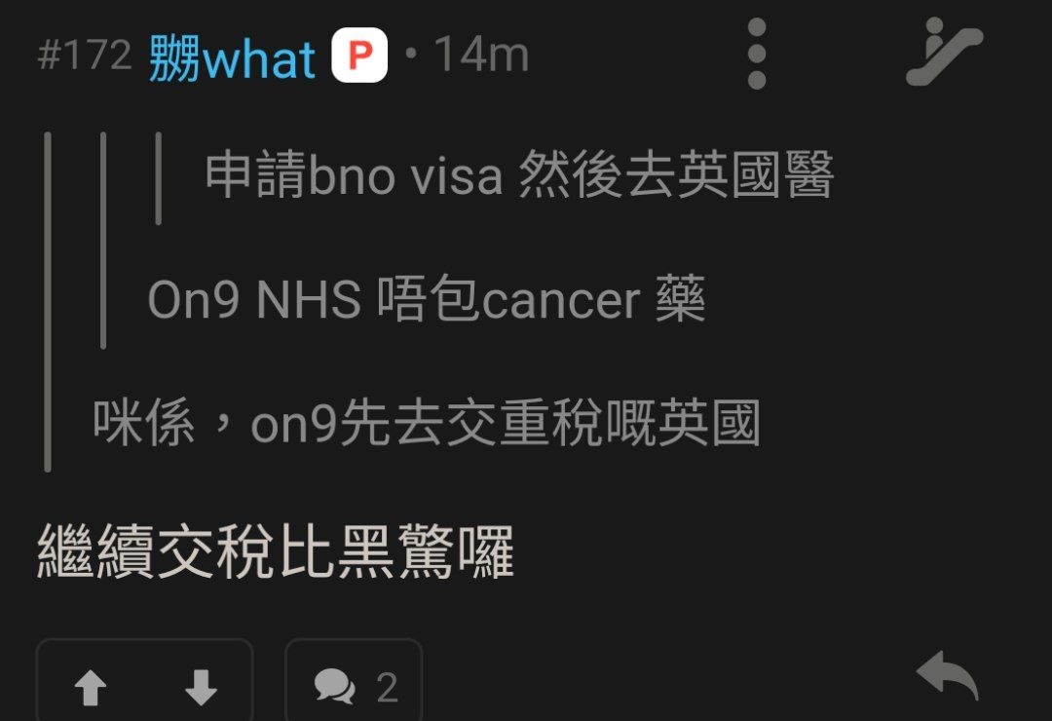This screenshot has width=1052, height=721.
Task: Expand the quoted text 申請bno visa 然後去英國醫
Action: pos(519,174)
